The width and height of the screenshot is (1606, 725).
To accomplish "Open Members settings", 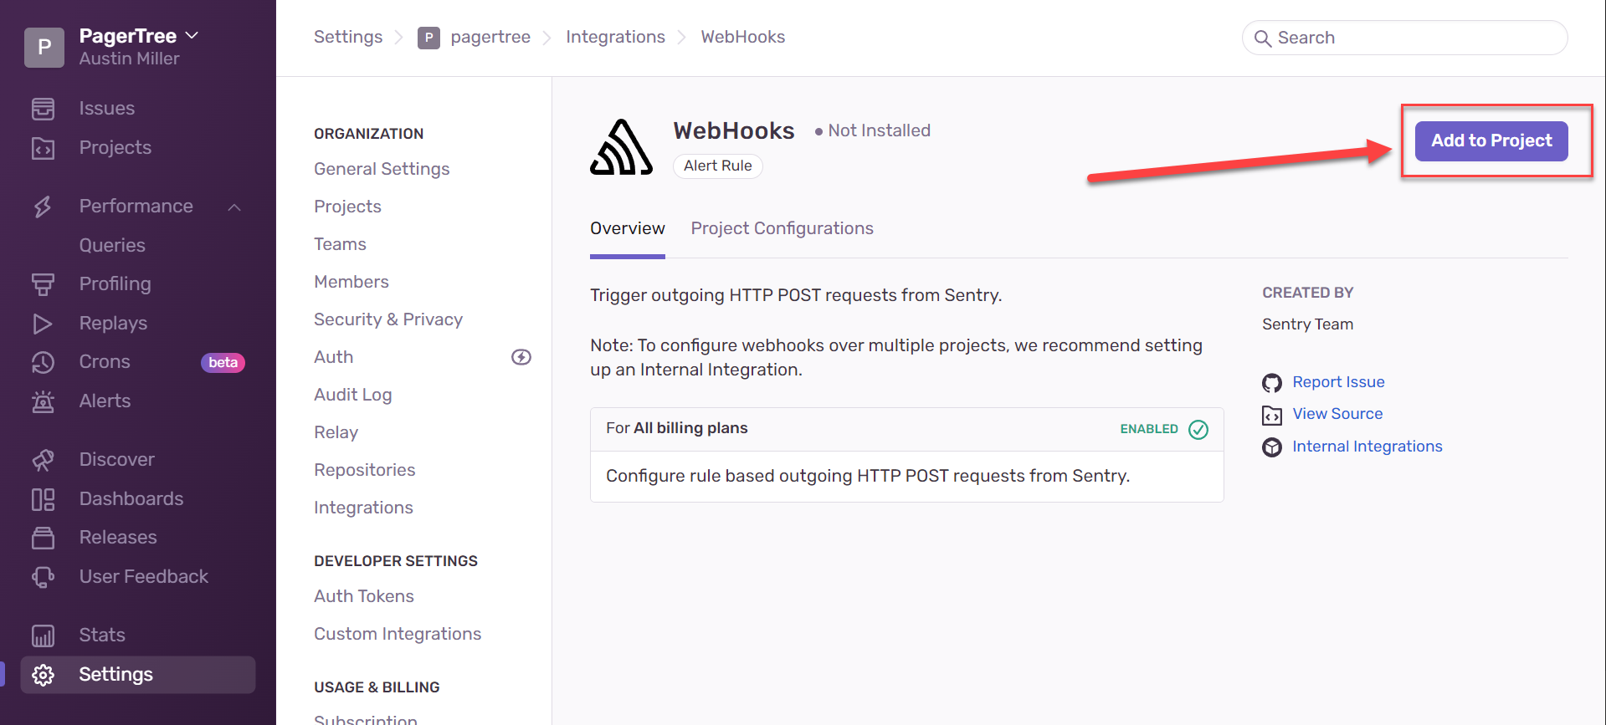I will (351, 282).
